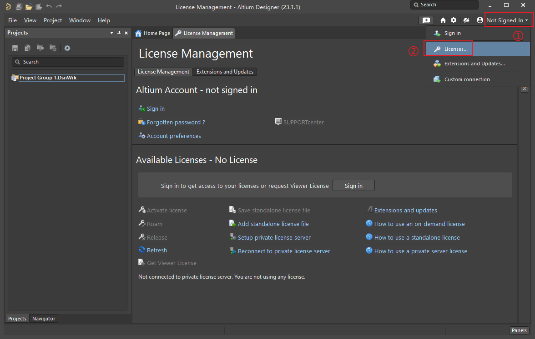535x339 pixels.
Task: Select the License Management document tab
Action: point(204,33)
